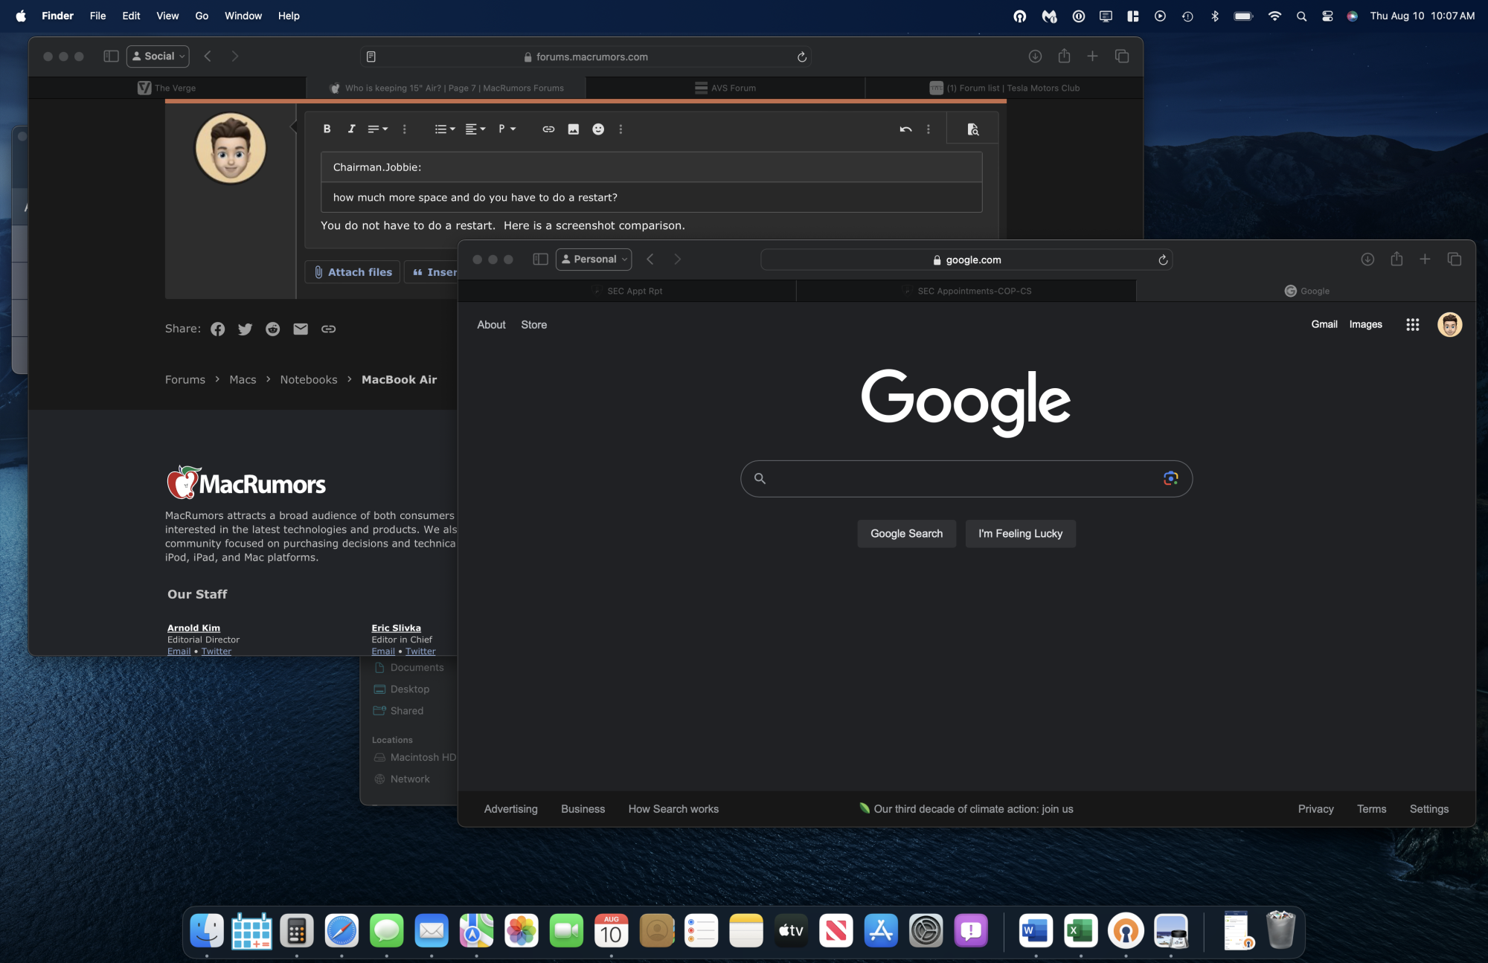Insert link using chain icon in editor
The width and height of the screenshot is (1488, 963).
(x=548, y=129)
